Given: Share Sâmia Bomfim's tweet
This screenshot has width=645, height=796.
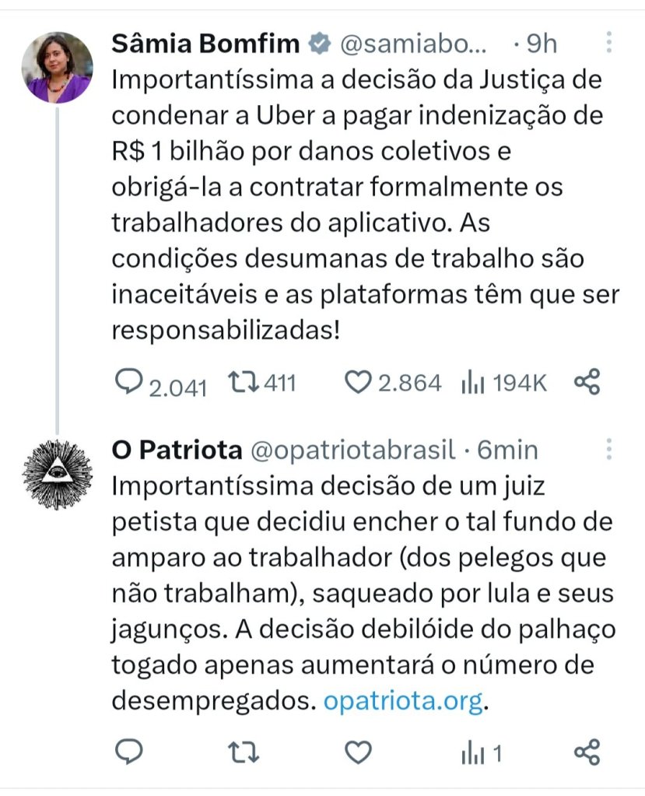Looking at the screenshot, I should click(587, 382).
